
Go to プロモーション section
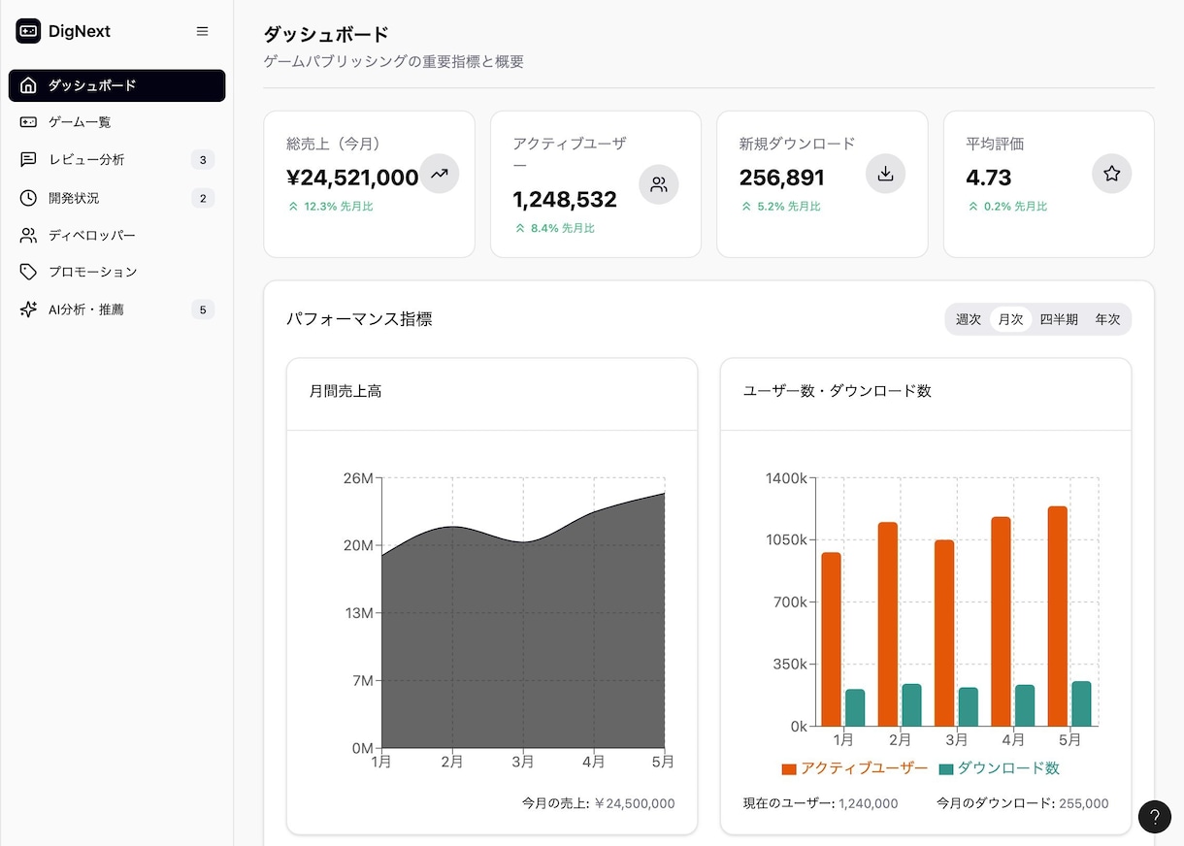point(116,272)
